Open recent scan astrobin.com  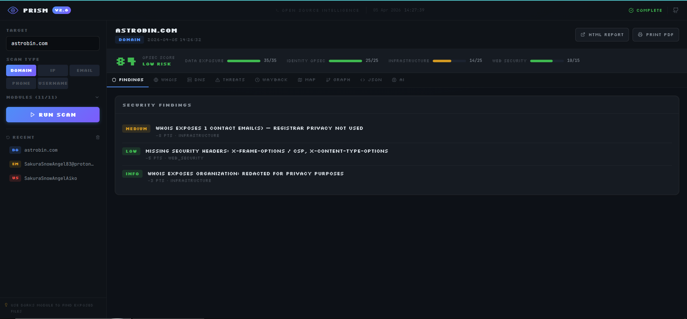(53, 150)
